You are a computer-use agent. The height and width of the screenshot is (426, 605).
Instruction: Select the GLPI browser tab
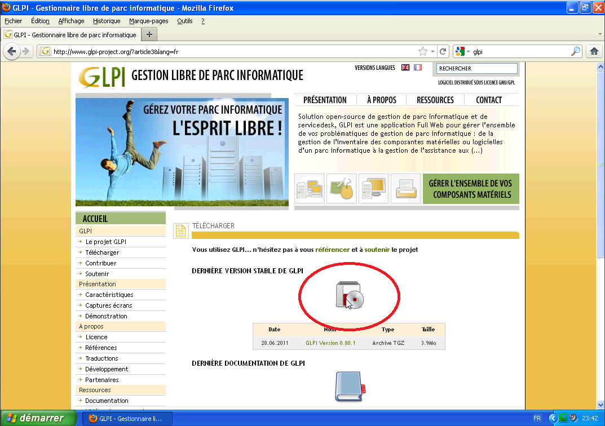click(x=70, y=35)
